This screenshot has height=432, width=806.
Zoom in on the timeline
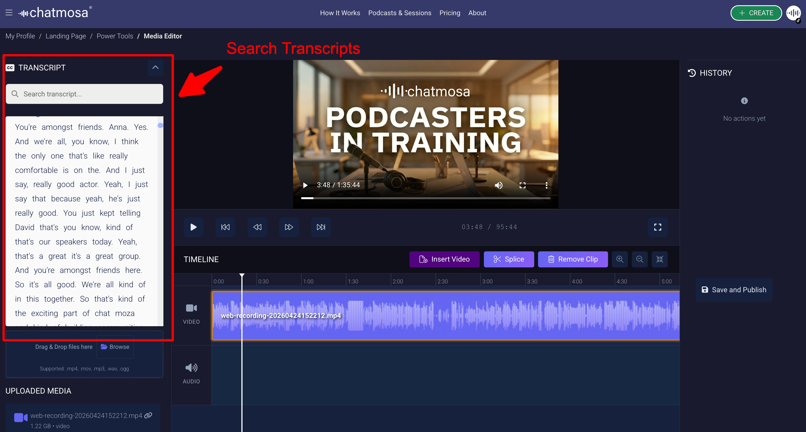click(x=620, y=259)
